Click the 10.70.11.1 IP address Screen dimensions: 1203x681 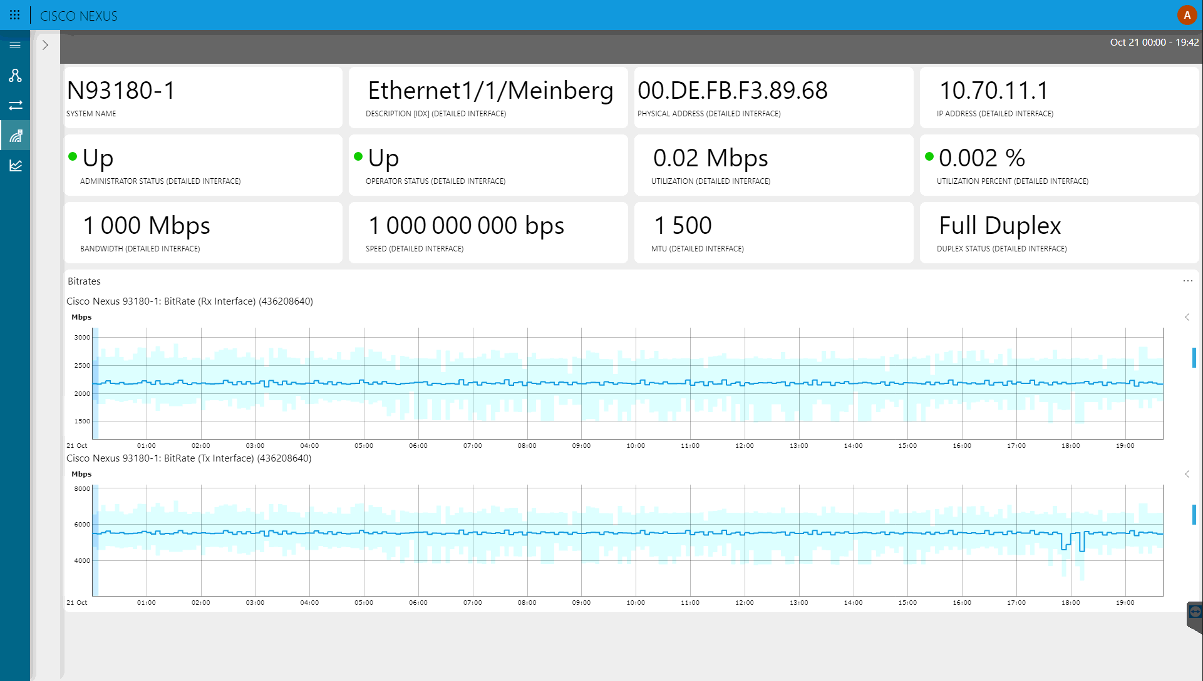click(993, 91)
